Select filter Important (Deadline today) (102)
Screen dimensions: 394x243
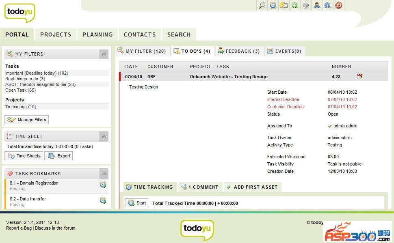click(x=37, y=73)
